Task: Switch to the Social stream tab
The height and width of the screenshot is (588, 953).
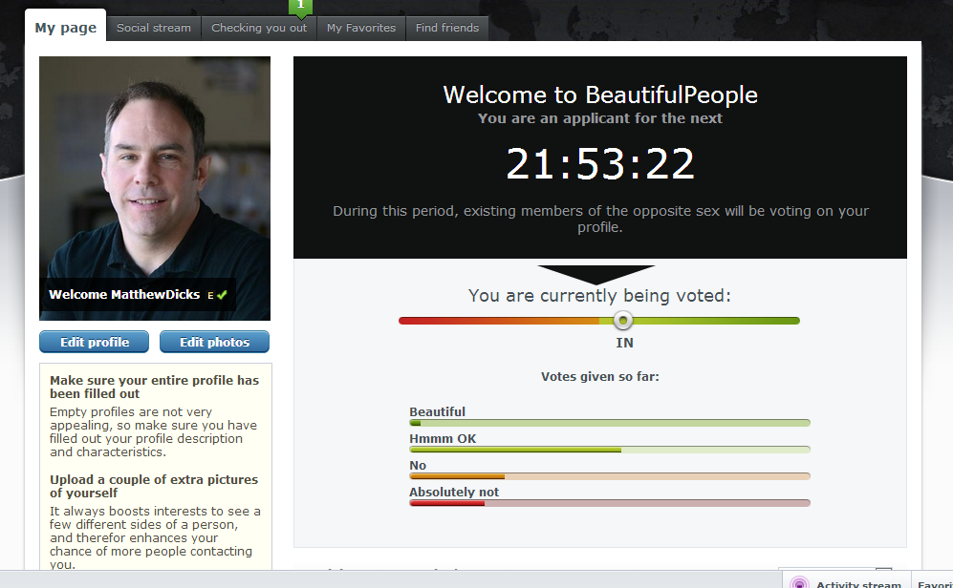Action: (154, 28)
